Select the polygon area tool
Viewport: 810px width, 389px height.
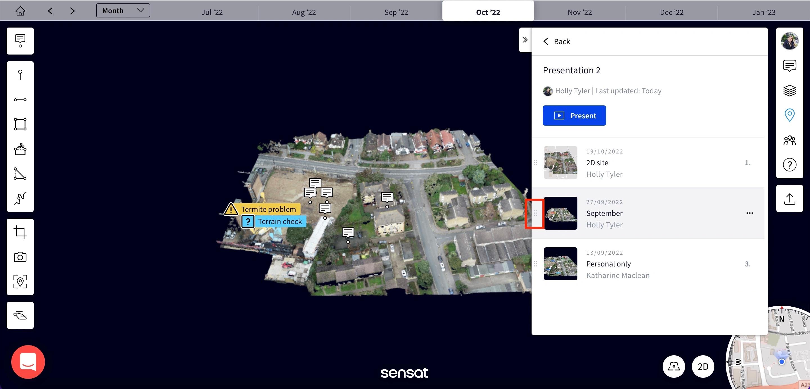point(20,124)
